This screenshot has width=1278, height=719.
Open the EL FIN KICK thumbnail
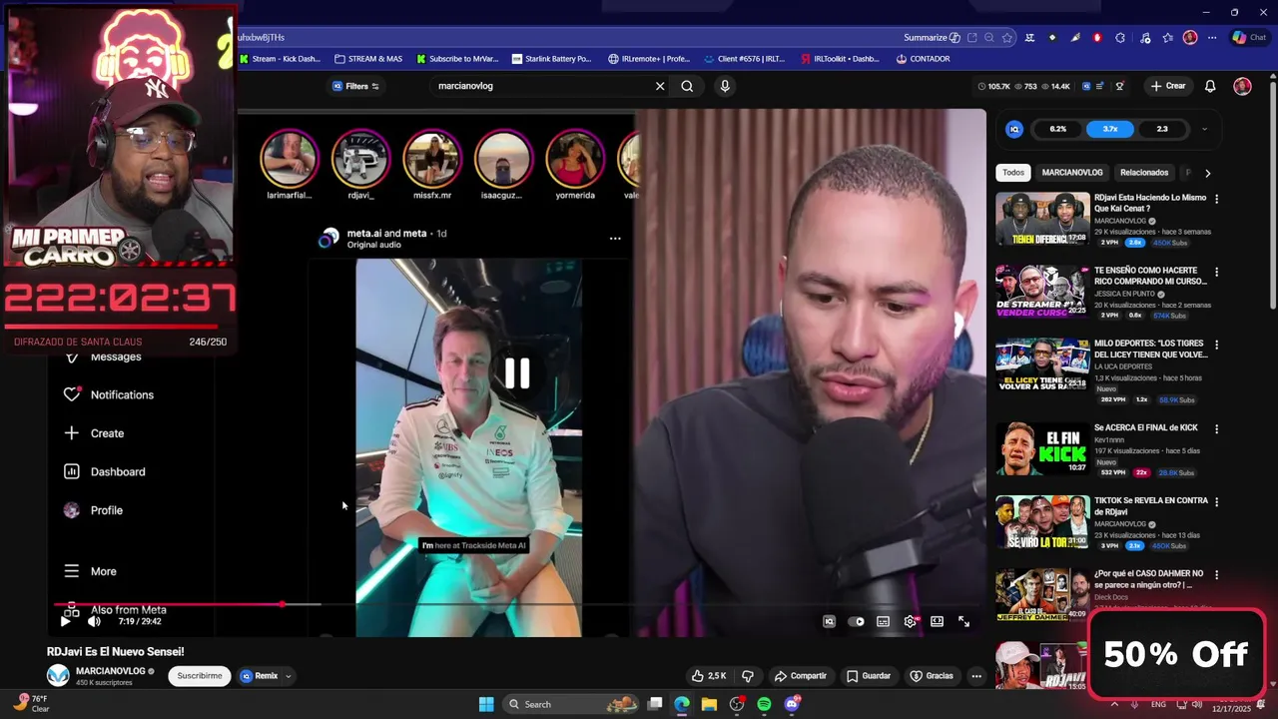click(x=1042, y=448)
